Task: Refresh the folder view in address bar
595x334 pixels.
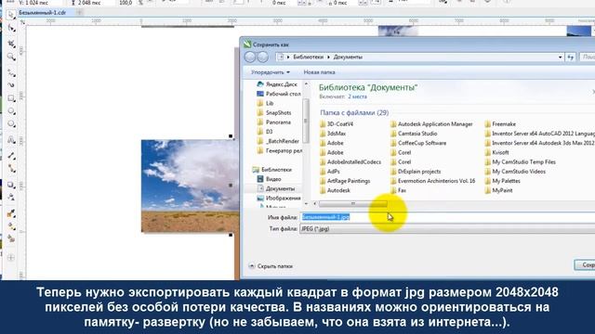Action: click(571, 58)
